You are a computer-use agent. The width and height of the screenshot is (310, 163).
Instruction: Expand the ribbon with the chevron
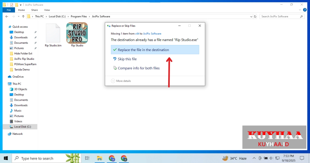point(300,10)
